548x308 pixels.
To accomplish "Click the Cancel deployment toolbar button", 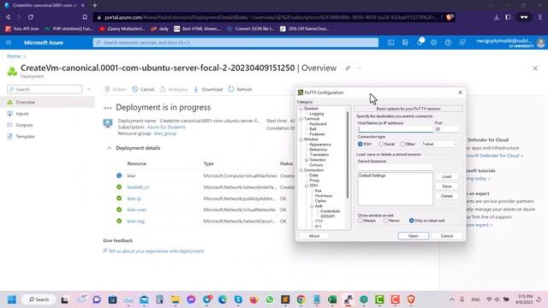I will click(143, 89).
